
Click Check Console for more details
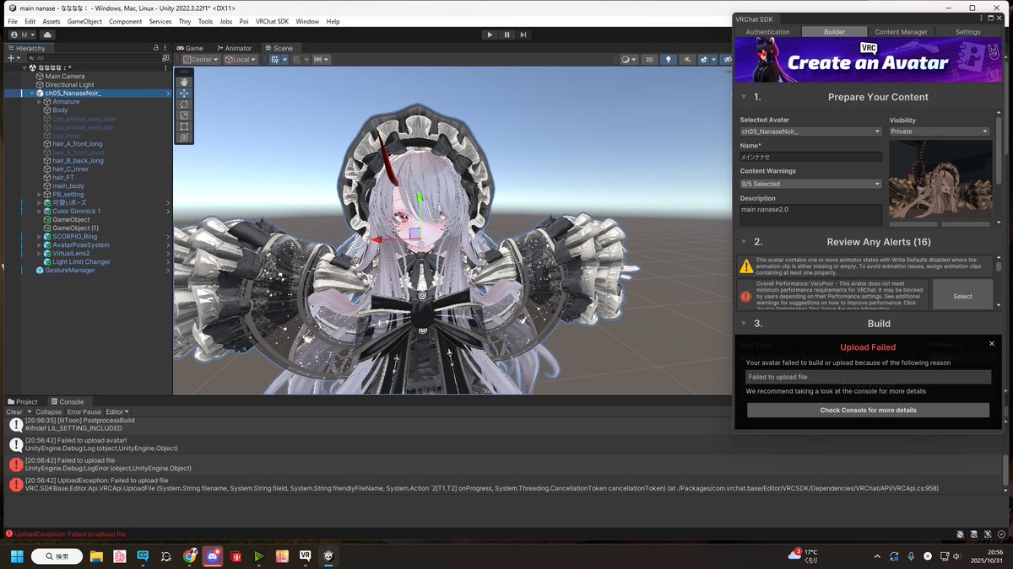click(868, 410)
